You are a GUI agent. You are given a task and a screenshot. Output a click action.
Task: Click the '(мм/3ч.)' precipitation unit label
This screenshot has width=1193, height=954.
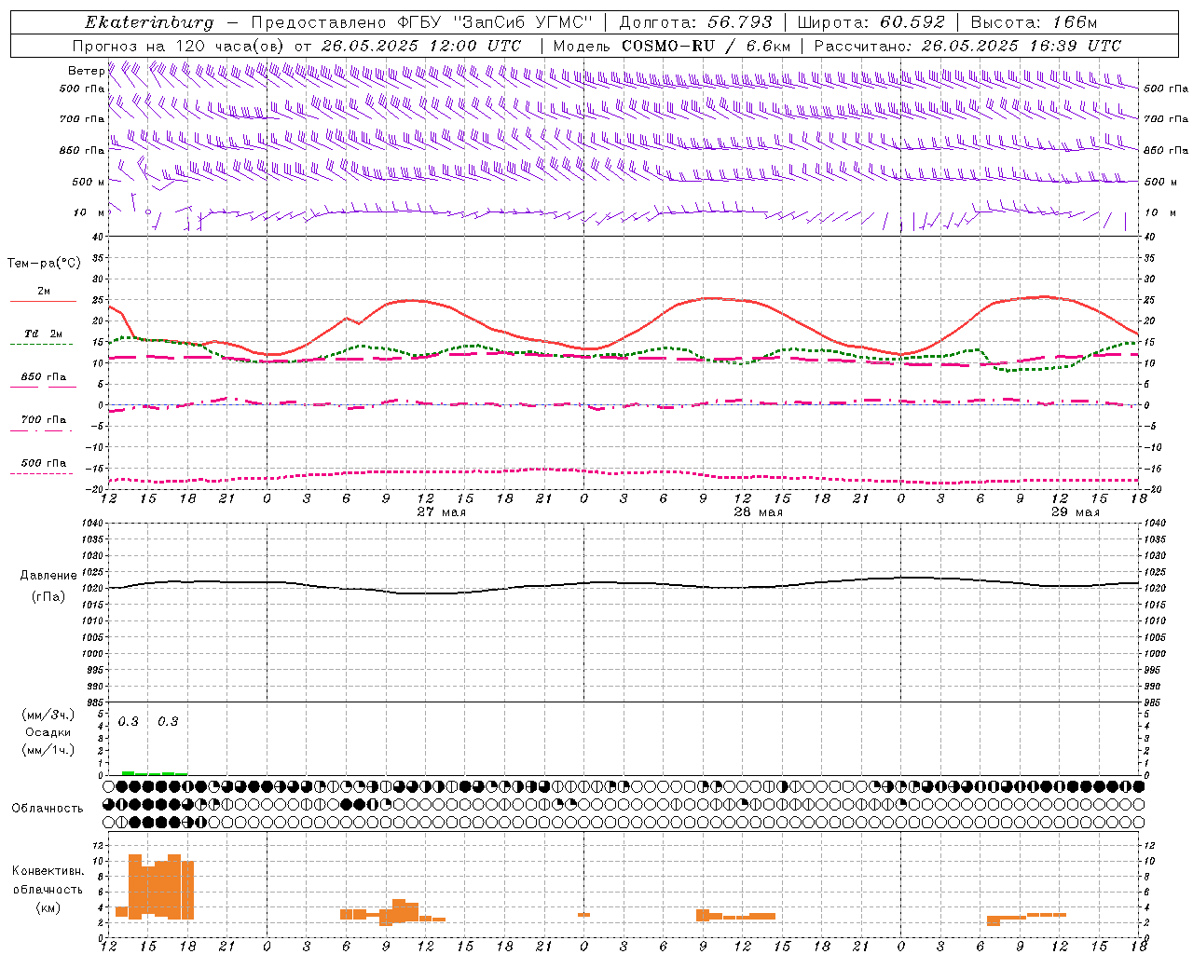click(x=48, y=715)
